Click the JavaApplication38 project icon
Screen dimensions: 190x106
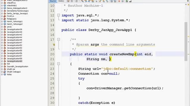pos(5,29)
